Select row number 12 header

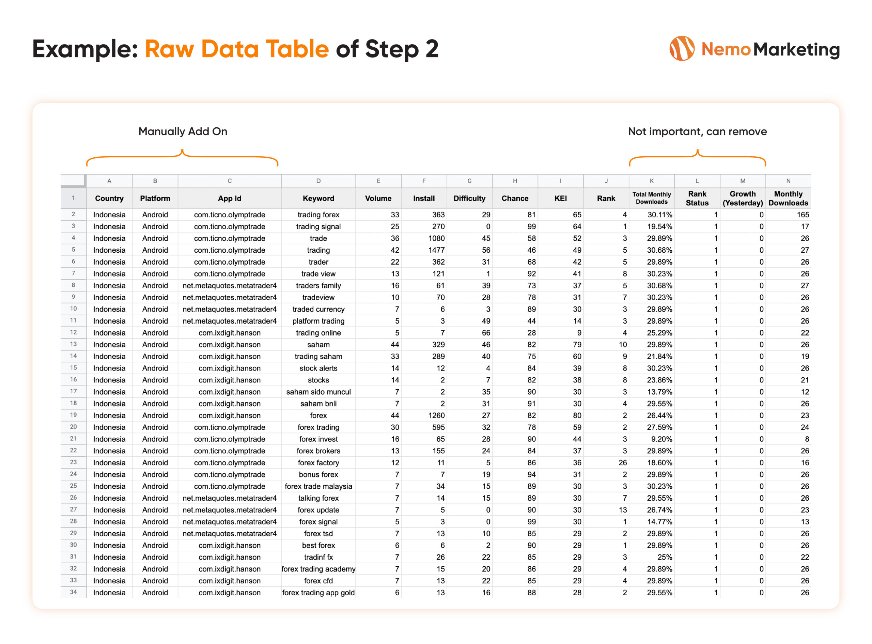tap(73, 332)
